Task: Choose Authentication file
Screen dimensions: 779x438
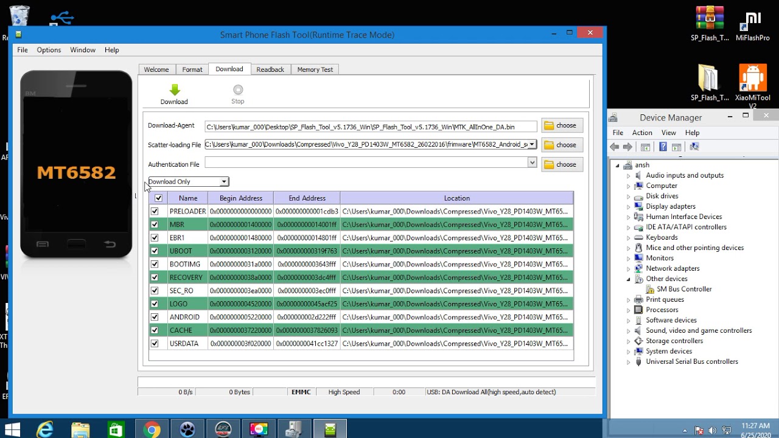Action: point(562,164)
